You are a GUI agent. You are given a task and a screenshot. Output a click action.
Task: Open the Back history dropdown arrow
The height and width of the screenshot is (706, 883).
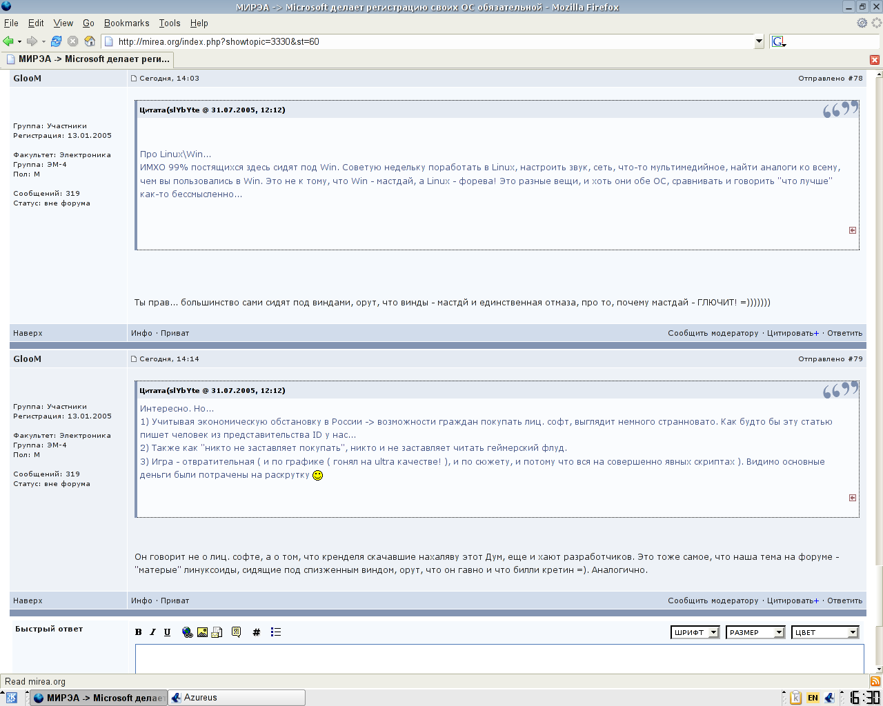pos(19,41)
